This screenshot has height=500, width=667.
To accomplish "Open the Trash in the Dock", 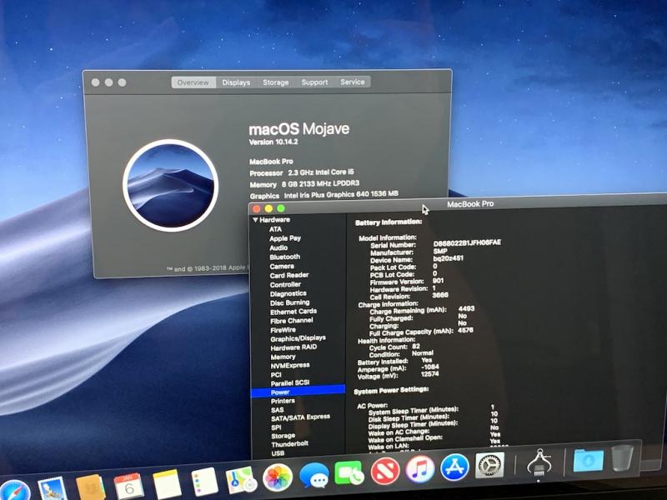I will click(x=622, y=457).
